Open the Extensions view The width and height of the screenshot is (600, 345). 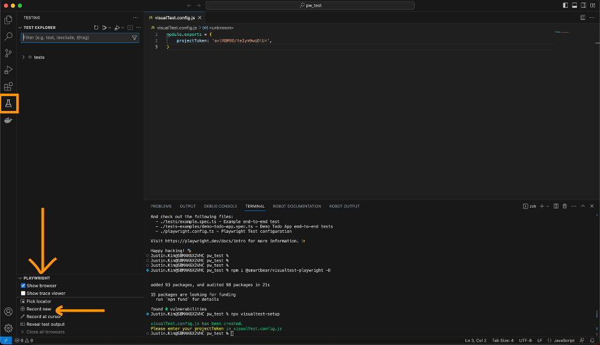tap(8, 87)
